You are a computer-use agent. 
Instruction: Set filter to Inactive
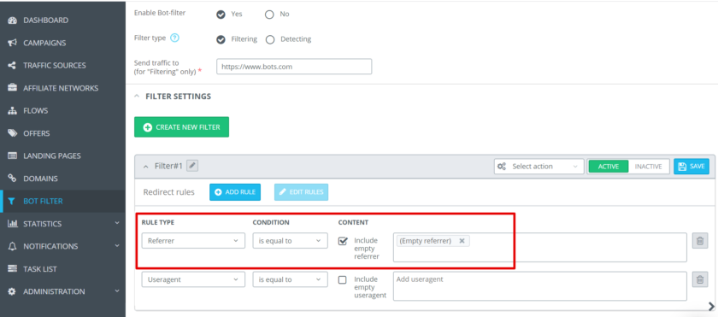point(649,167)
